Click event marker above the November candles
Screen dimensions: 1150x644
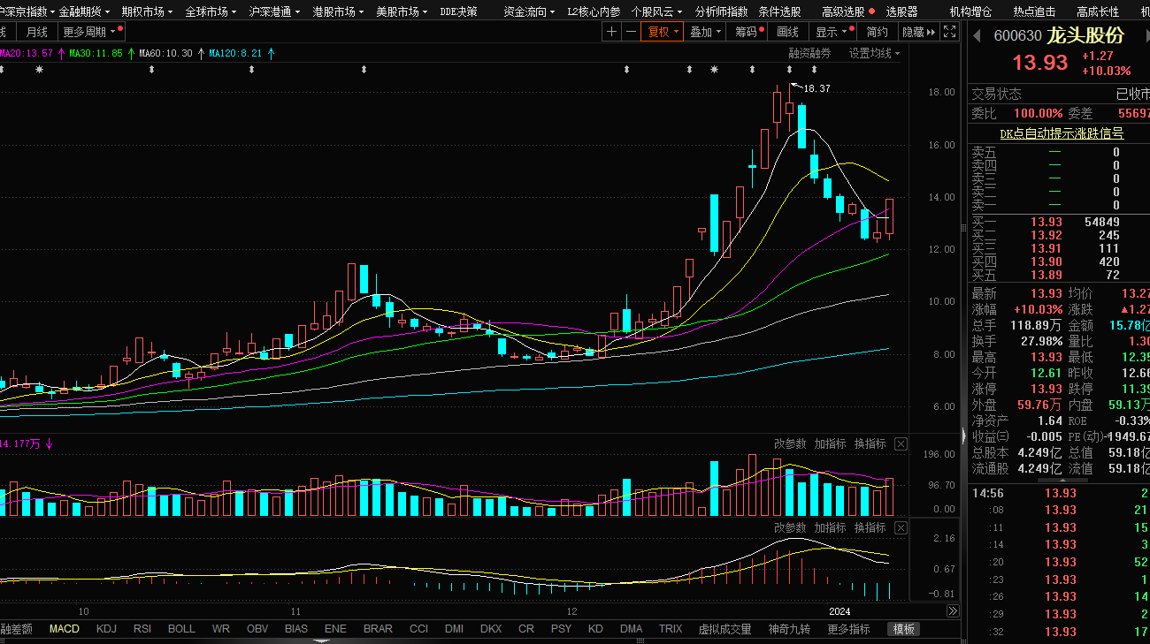pos(364,69)
